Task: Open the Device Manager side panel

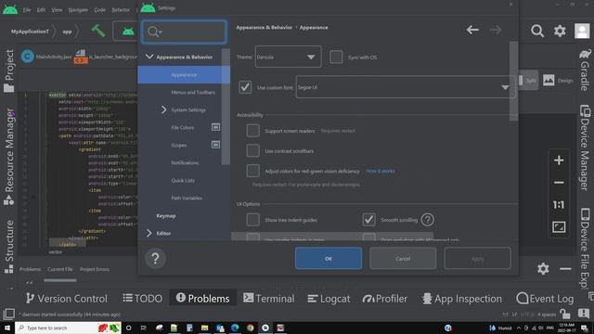Action: coord(585,148)
